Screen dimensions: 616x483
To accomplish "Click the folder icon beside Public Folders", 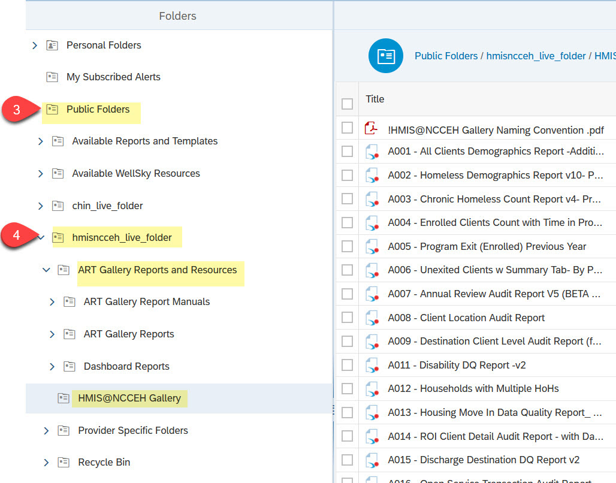I will [52, 108].
